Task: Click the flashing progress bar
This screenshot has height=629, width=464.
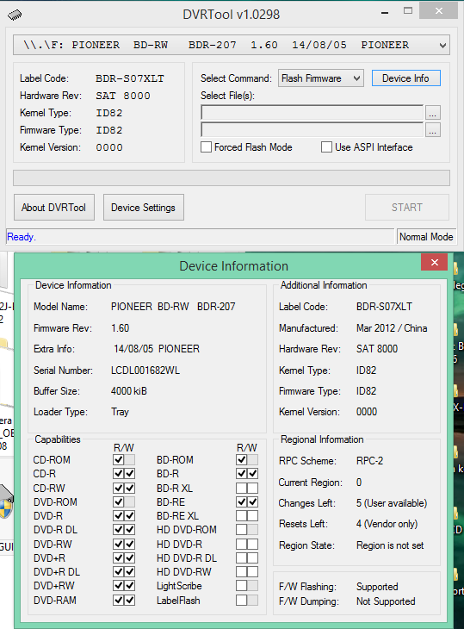Action: 232,178
